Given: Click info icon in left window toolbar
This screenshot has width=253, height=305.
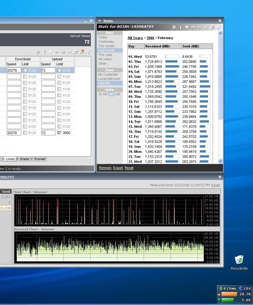Looking at the screenshot, I should 44,52.
